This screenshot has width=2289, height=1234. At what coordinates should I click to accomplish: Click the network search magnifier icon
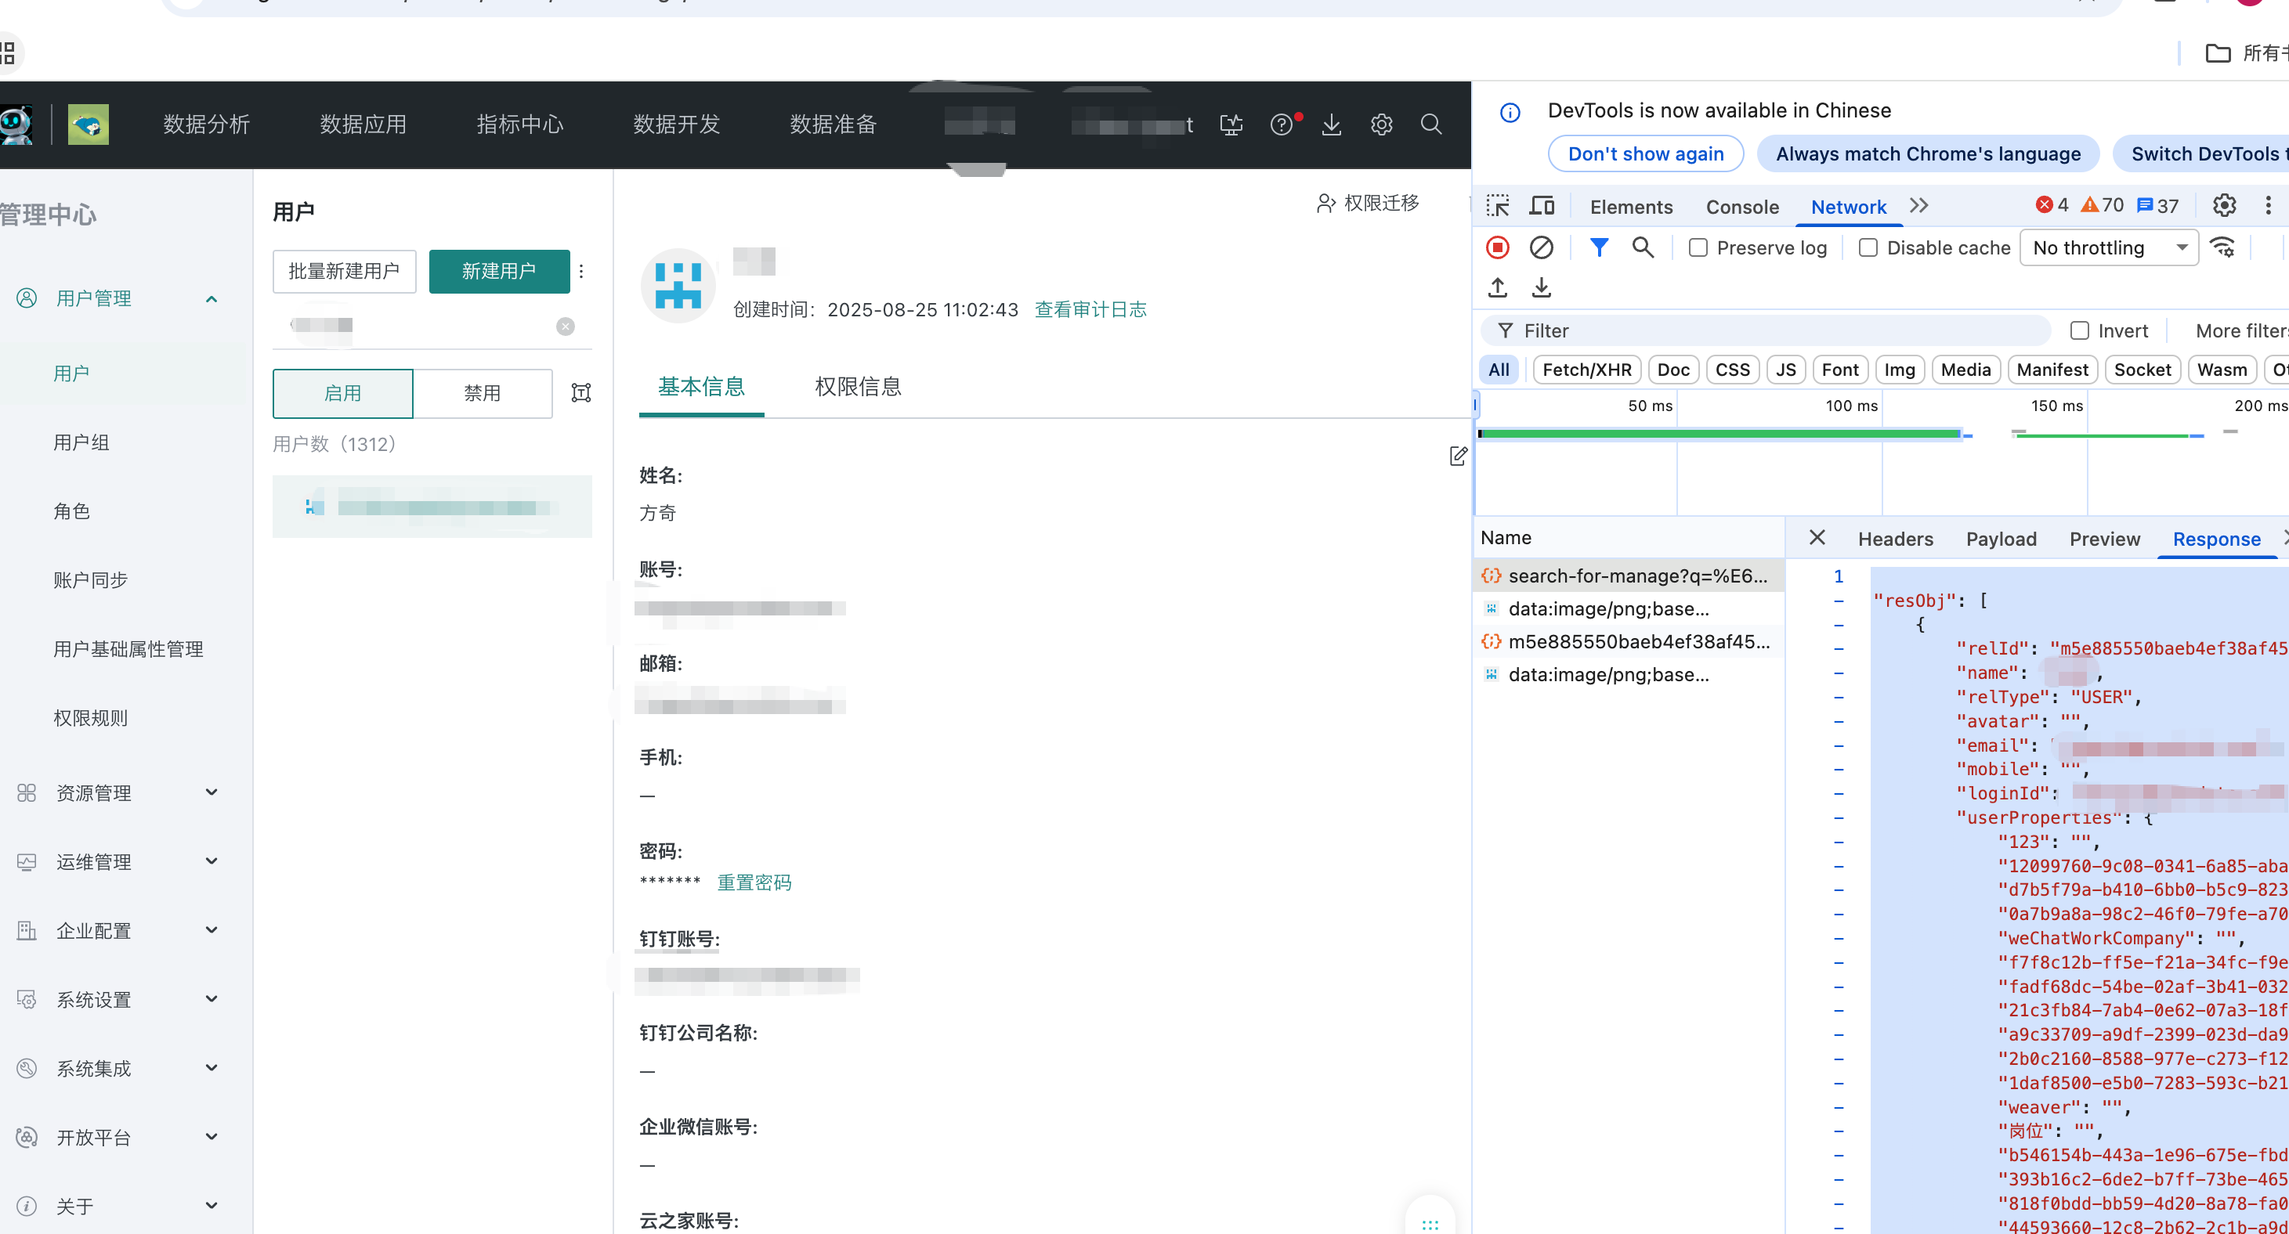(x=1642, y=248)
